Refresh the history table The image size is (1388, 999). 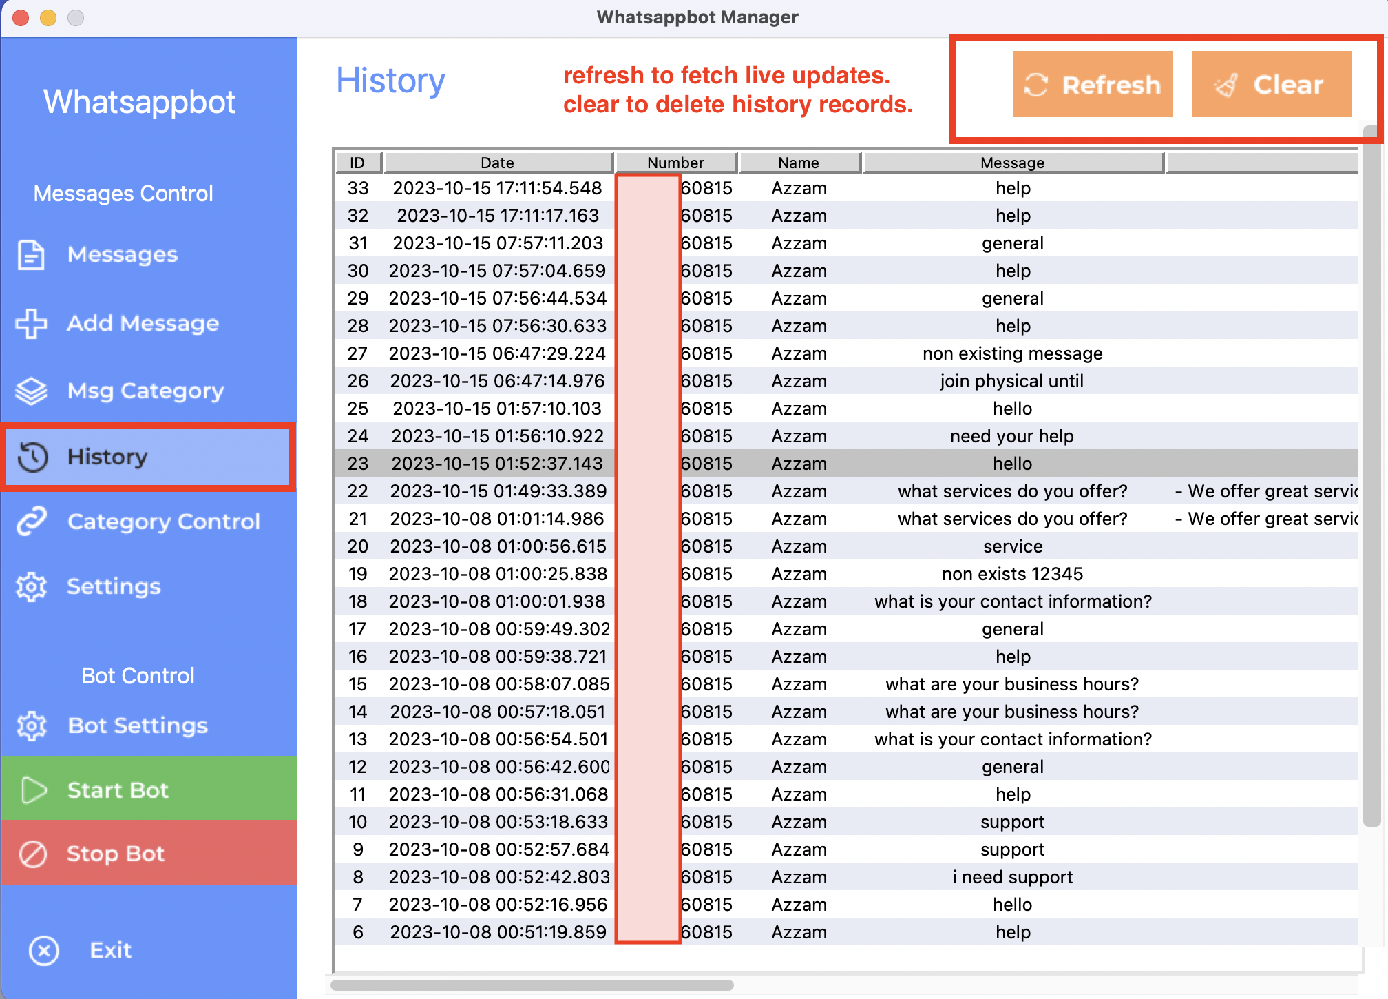tap(1093, 84)
